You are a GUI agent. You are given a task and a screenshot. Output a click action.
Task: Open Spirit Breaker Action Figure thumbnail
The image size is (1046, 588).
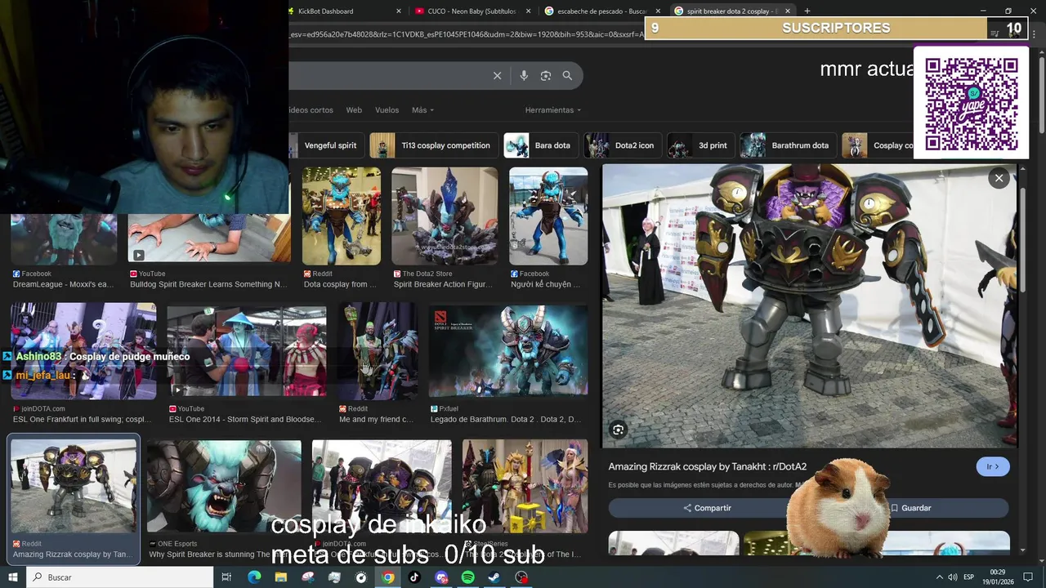tap(445, 216)
